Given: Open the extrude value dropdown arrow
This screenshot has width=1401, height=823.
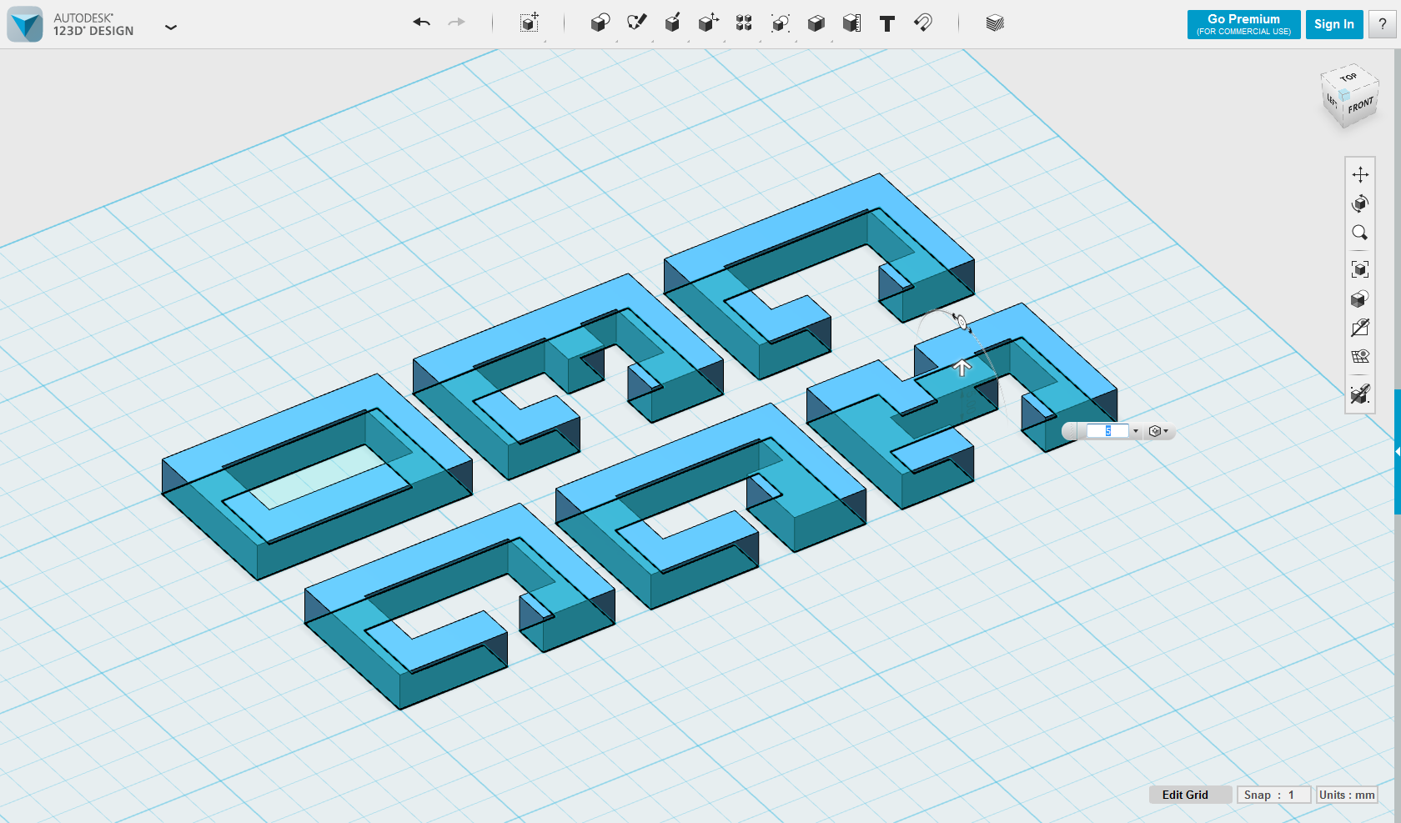Looking at the screenshot, I should click(x=1135, y=431).
